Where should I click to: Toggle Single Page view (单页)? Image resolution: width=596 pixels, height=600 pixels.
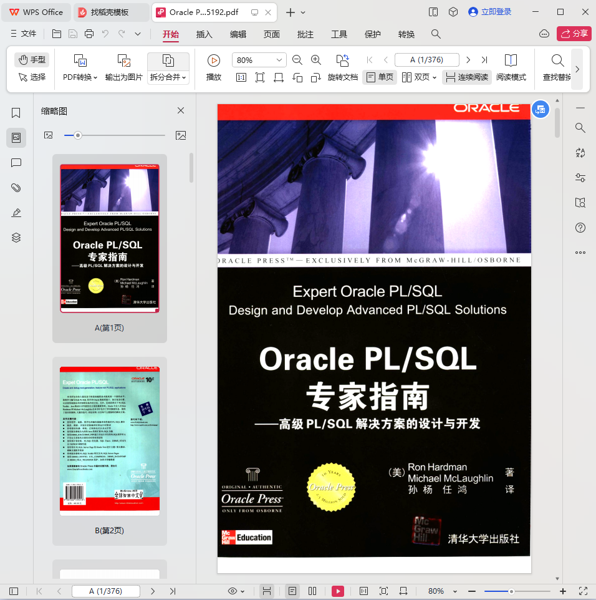(380, 77)
